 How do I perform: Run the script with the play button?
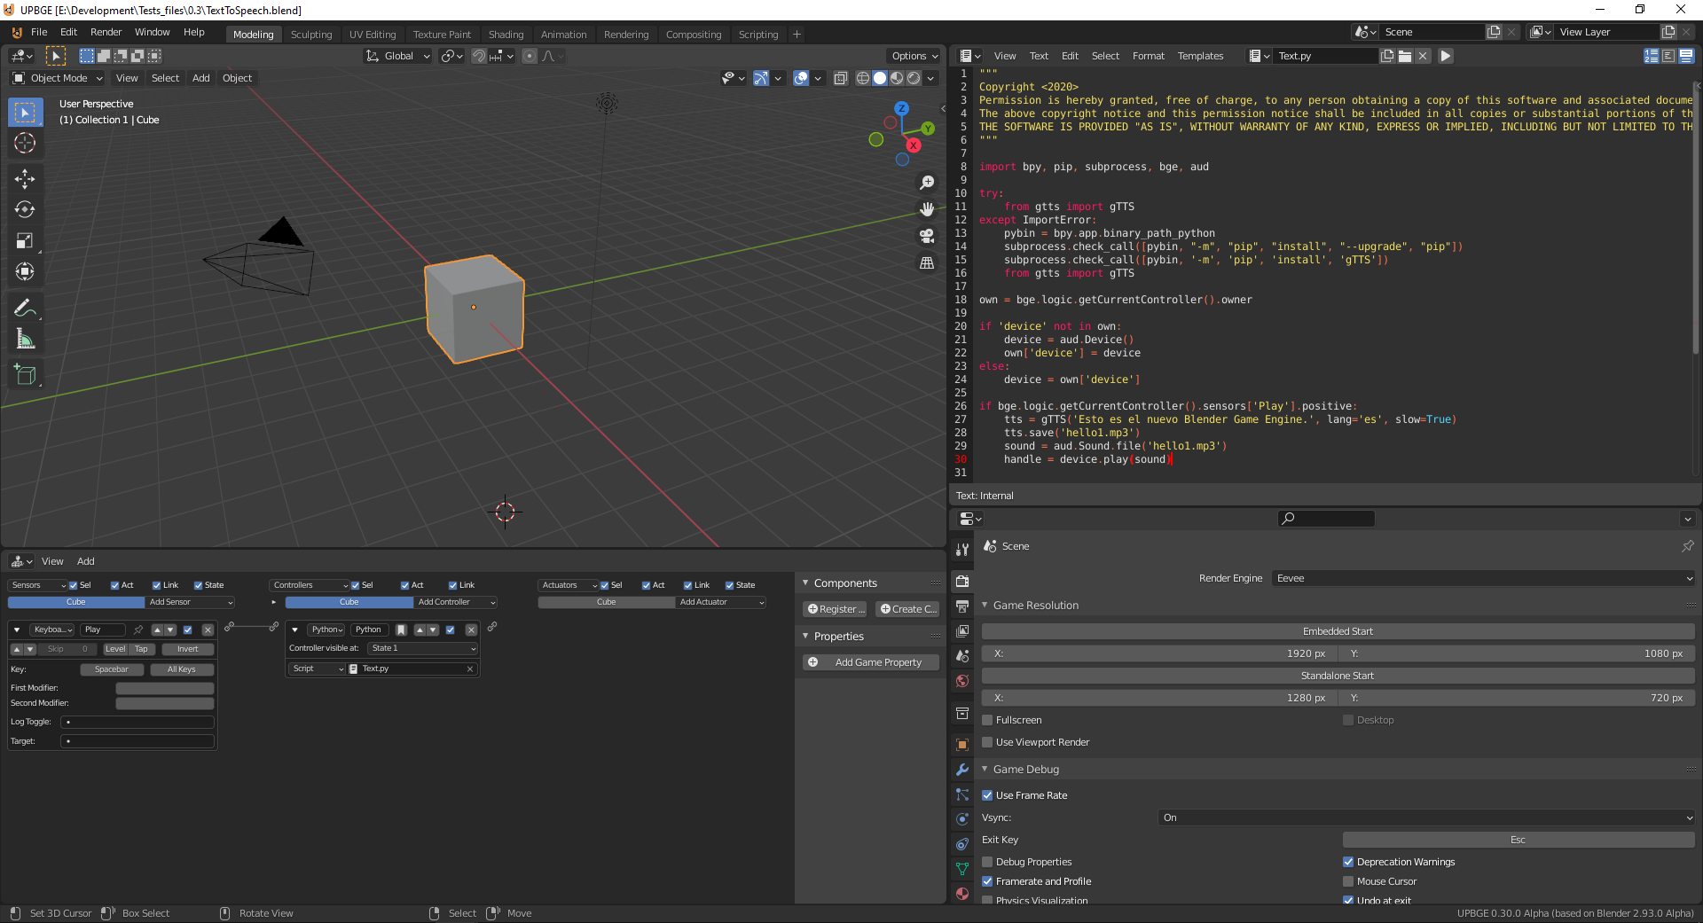pos(1446,56)
